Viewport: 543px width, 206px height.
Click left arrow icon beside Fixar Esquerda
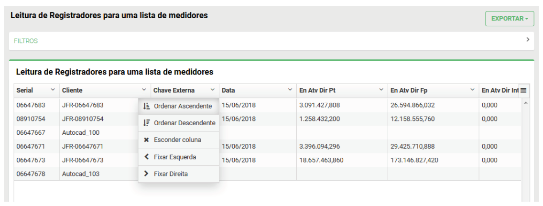click(147, 157)
